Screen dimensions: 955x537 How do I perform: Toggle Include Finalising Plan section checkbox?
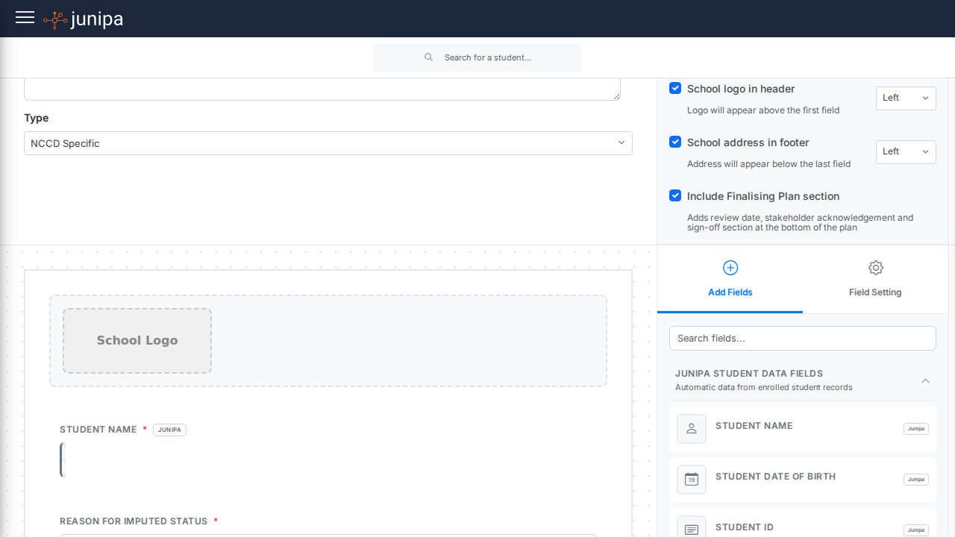[x=675, y=195]
